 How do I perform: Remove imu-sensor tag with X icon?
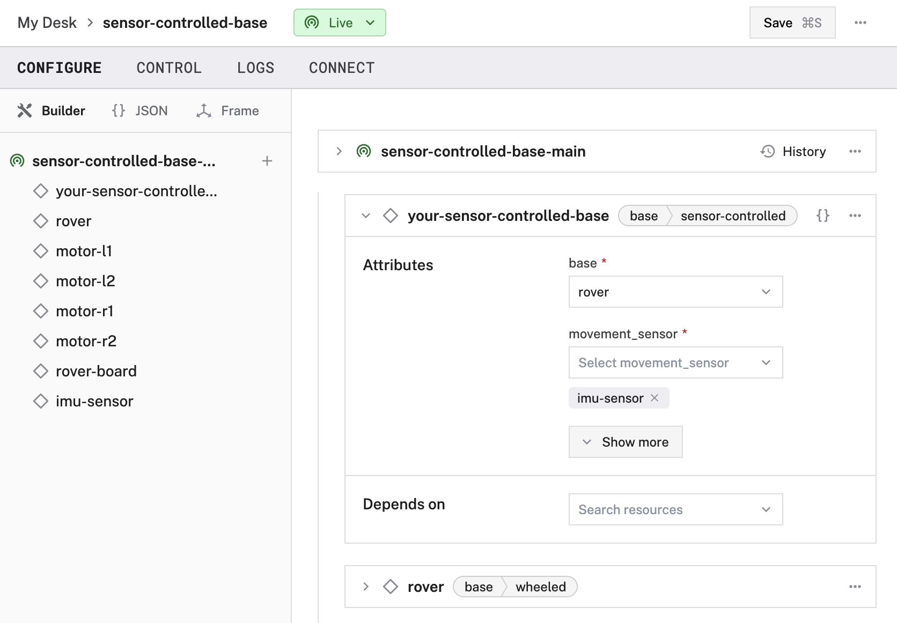point(655,398)
